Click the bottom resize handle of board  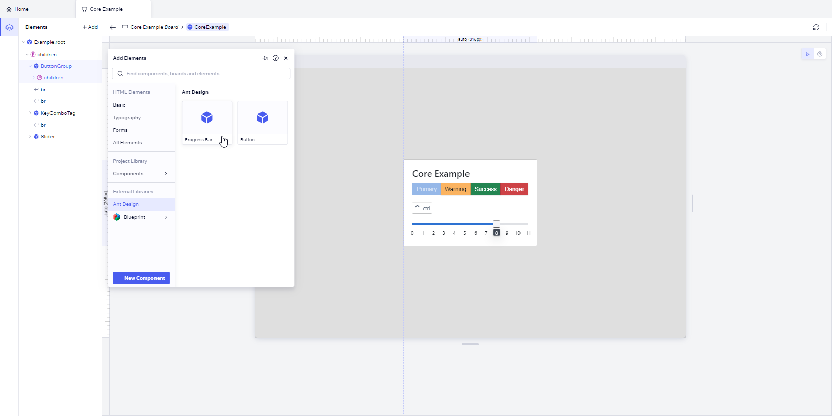pyautogui.click(x=470, y=344)
